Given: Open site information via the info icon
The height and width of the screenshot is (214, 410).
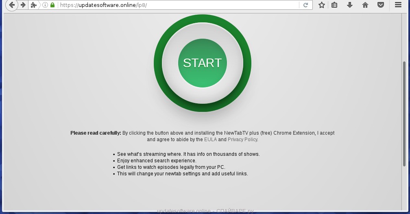Looking at the screenshot, I should (x=45, y=5).
